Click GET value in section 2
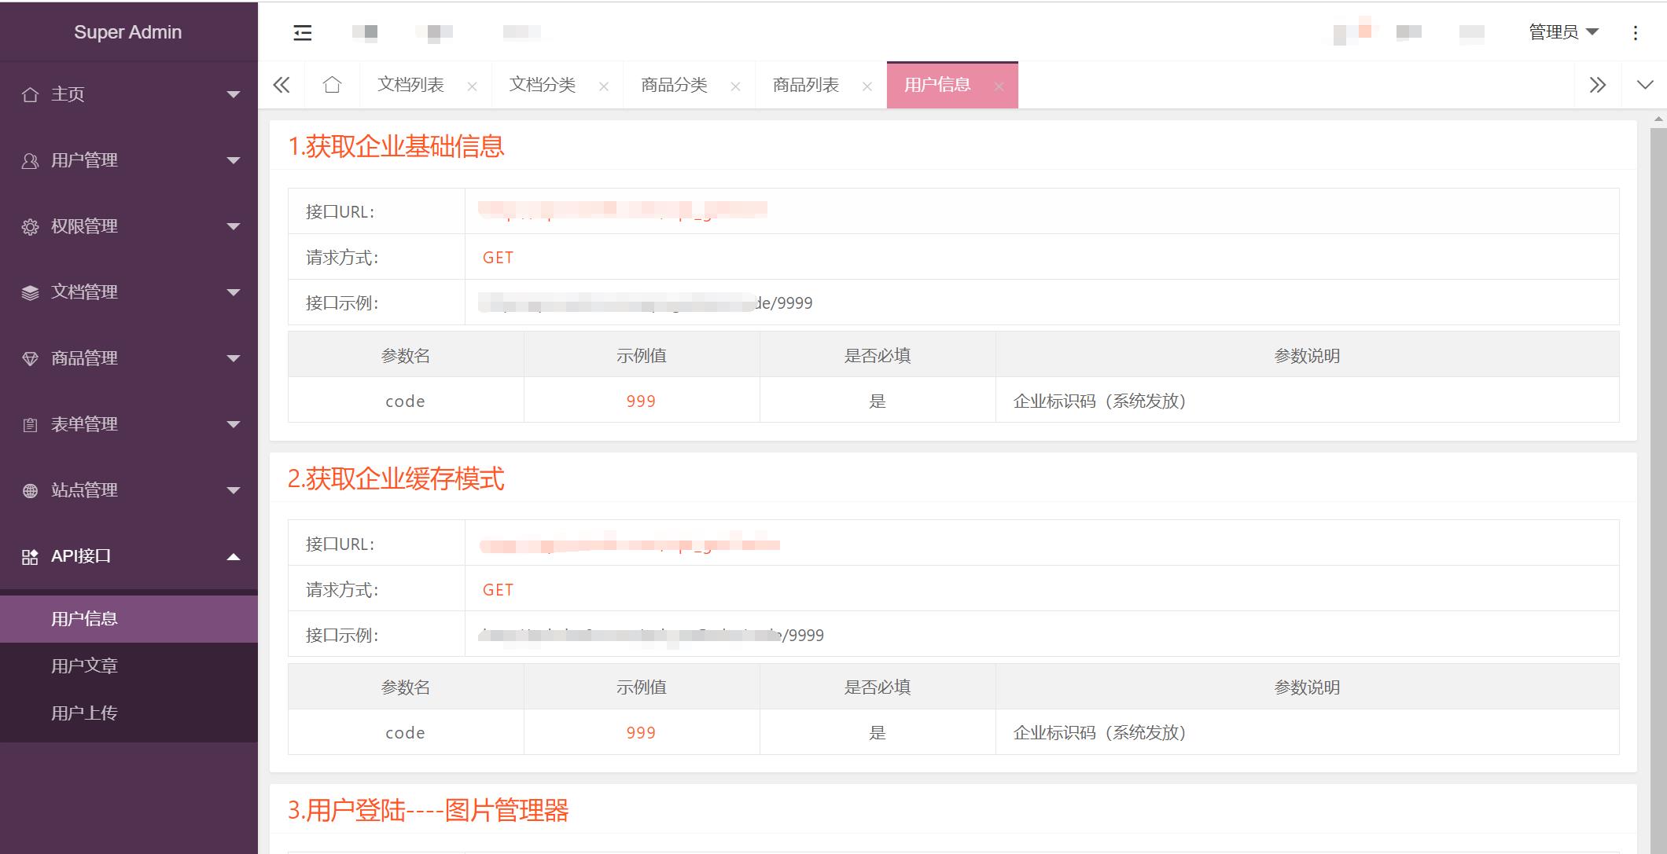1667x854 pixels. [498, 590]
